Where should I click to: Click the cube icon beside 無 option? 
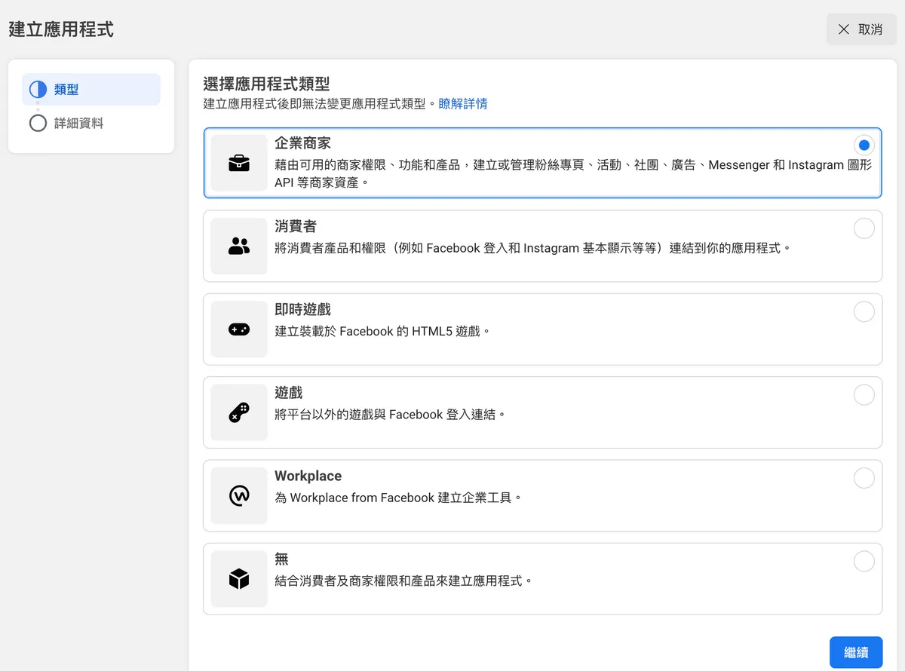tap(238, 579)
